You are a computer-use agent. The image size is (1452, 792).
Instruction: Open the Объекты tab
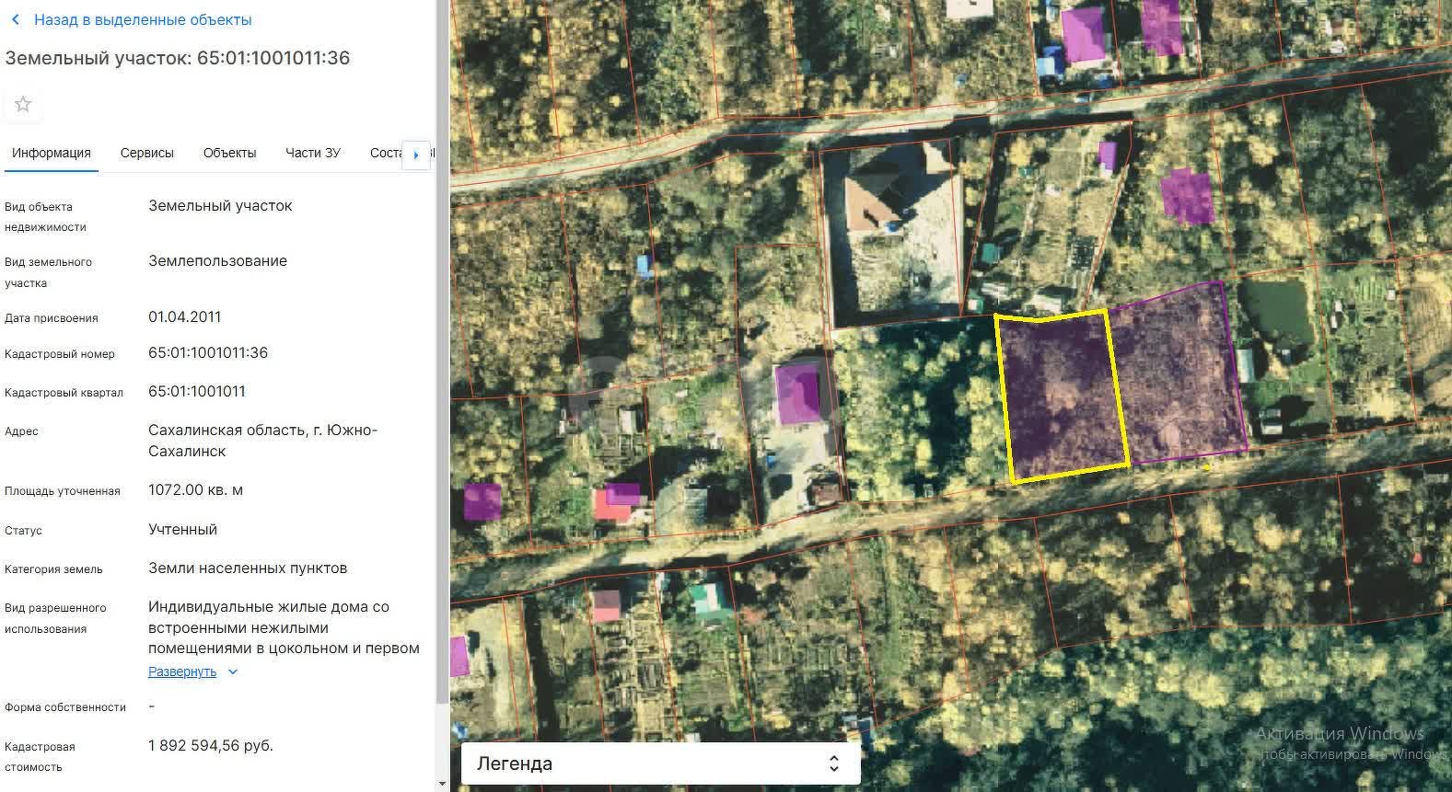click(x=229, y=153)
